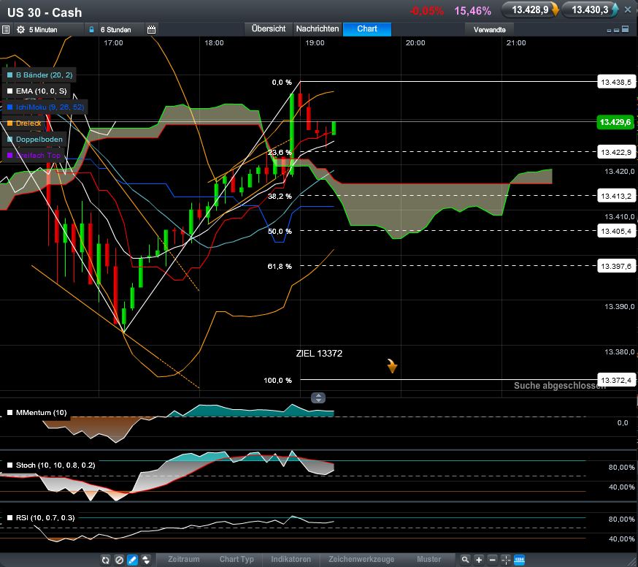Viewport: 638px width, 567px height.
Task: Click the clear drawings circle-slash icon
Action: click(119, 560)
